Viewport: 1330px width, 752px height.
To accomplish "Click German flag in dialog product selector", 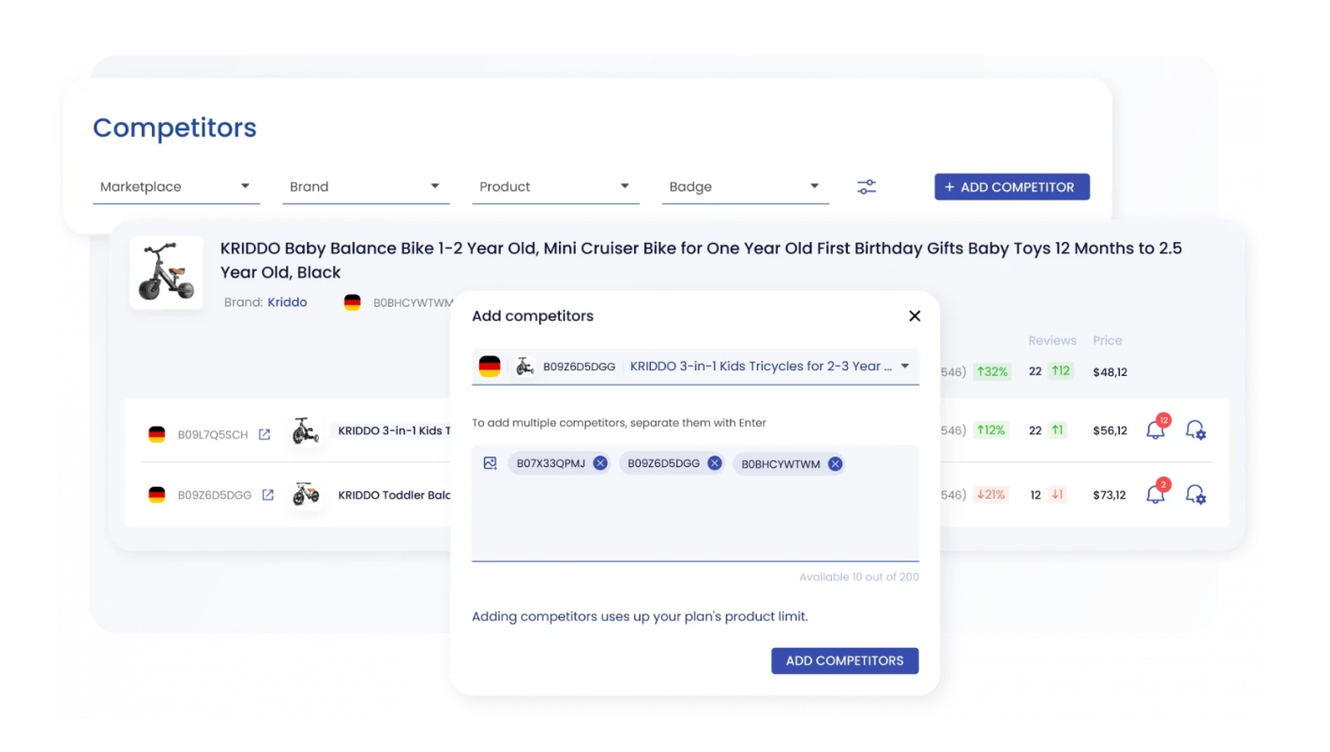I will coord(490,367).
